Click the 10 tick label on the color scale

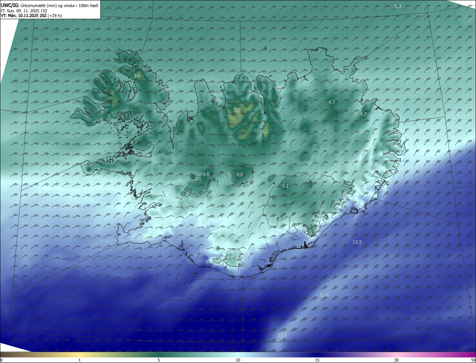pos(238,360)
